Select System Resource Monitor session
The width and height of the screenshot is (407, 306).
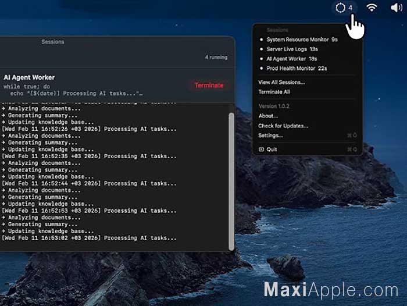302,40
